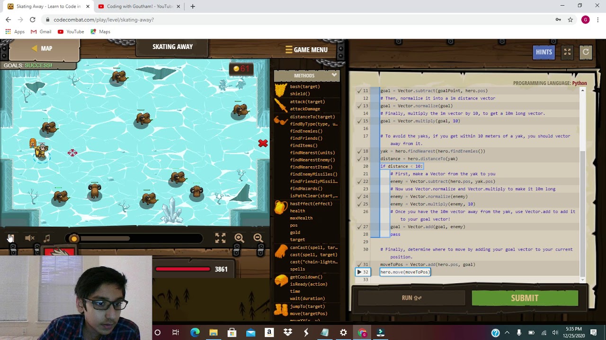Zoom in on the game map
The height and width of the screenshot is (340, 606).
239,238
